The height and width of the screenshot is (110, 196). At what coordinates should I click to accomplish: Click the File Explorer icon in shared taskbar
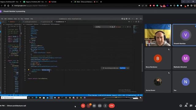[x=40, y=98]
